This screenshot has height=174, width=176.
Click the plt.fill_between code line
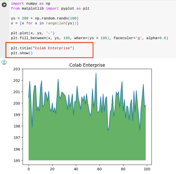(90, 38)
